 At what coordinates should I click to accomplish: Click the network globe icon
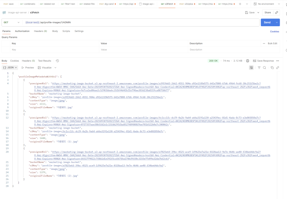tap(248, 61)
